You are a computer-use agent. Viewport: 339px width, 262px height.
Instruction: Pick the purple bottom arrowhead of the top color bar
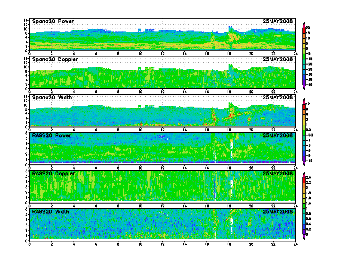coord(304,87)
